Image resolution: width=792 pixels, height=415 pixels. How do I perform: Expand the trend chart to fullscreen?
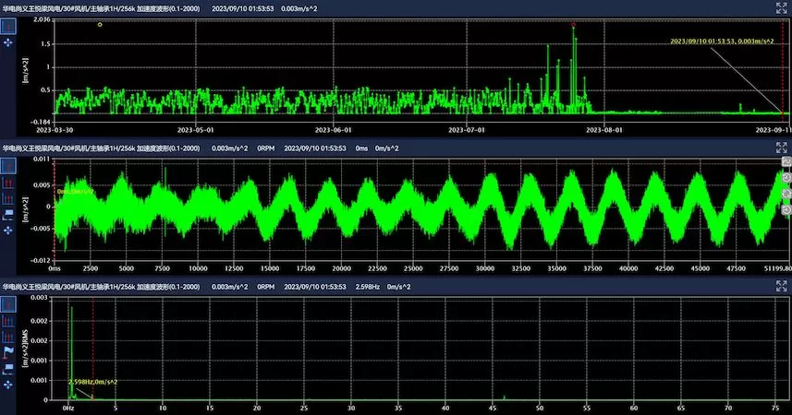pyautogui.click(x=780, y=7)
